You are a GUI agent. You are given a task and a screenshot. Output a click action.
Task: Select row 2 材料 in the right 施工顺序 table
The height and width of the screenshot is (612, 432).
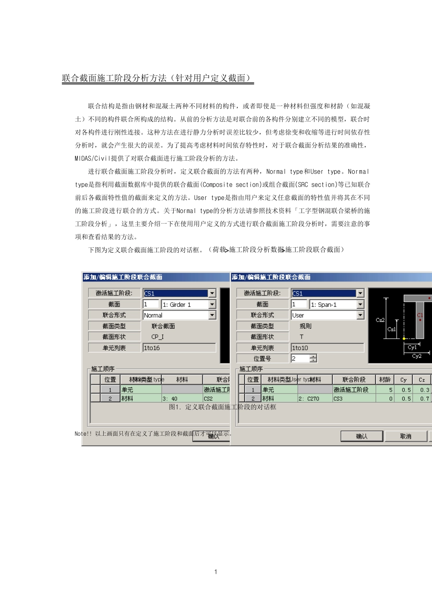[x=280, y=398]
